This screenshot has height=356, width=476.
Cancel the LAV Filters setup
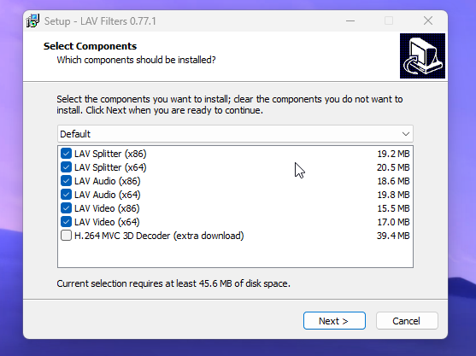tap(407, 320)
